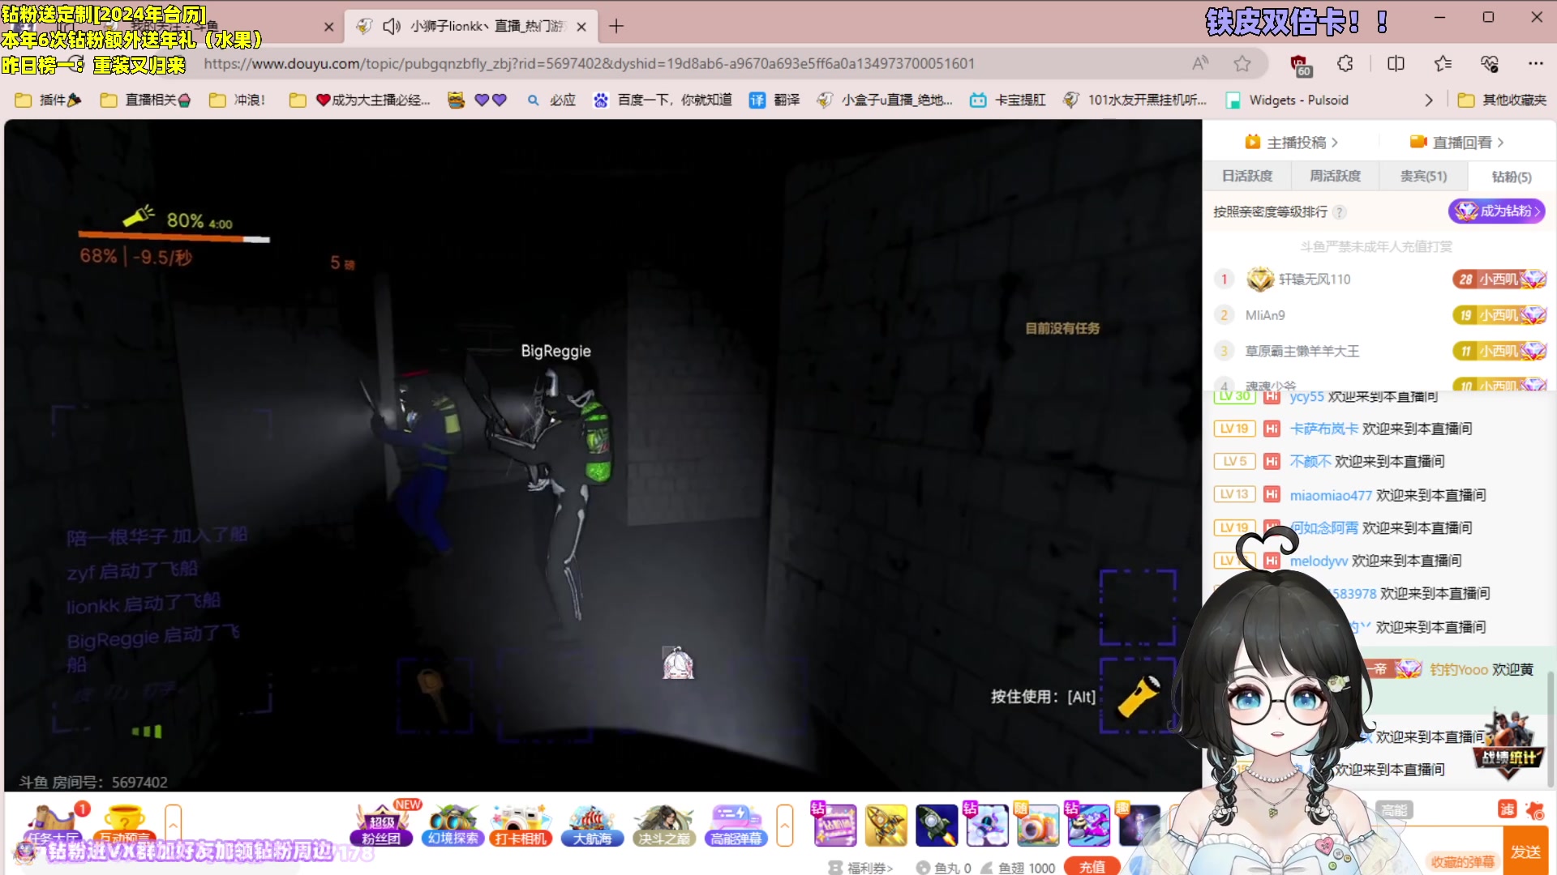Expand hidden bookmarks bar overflow chevron

point(1429,100)
